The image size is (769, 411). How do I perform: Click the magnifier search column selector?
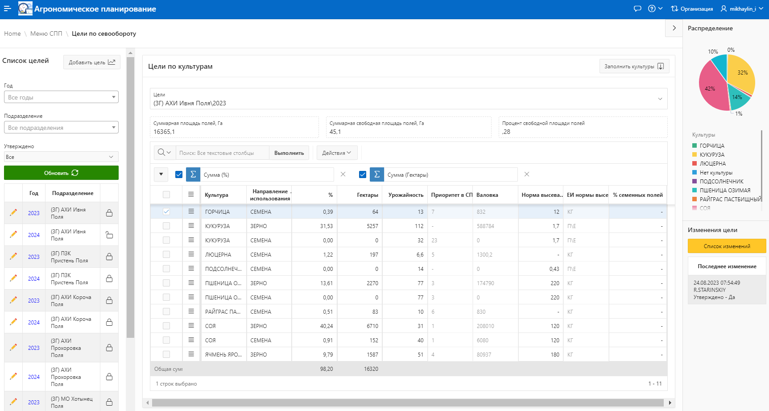(164, 153)
